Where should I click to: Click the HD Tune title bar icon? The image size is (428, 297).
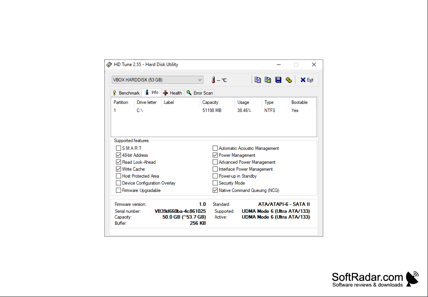pyautogui.click(x=109, y=64)
